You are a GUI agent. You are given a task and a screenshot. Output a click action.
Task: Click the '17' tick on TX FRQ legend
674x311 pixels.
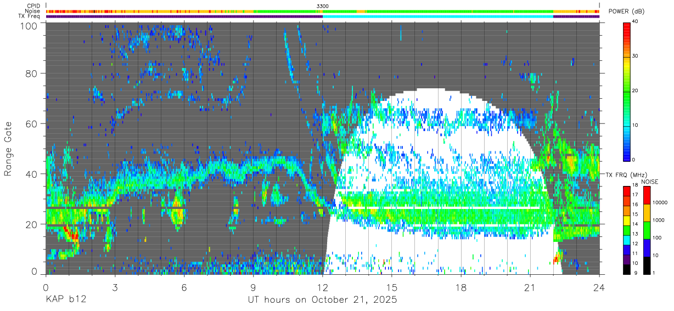coord(636,195)
